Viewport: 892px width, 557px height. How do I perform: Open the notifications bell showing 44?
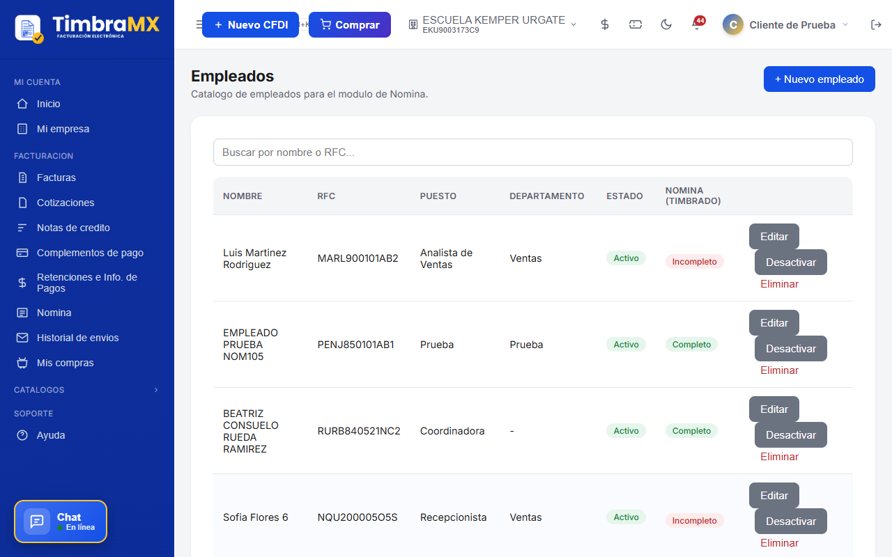coord(697,24)
